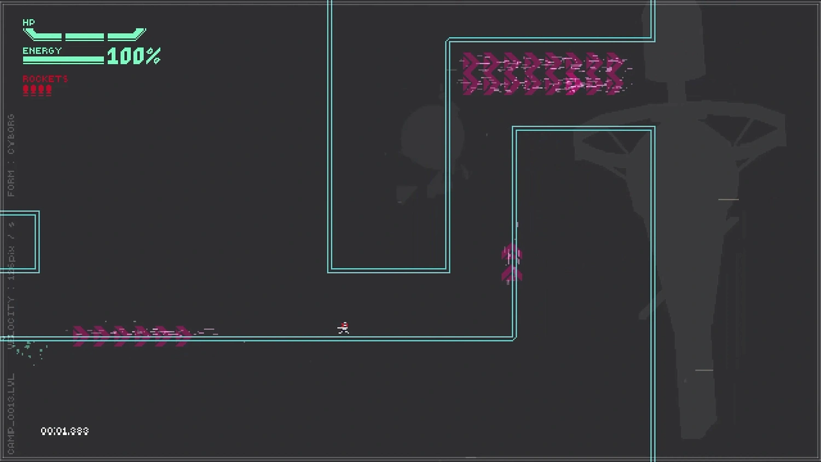Click the 100% energy readout
Viewport: 821px width, 462px height.
tap(134, 56)
